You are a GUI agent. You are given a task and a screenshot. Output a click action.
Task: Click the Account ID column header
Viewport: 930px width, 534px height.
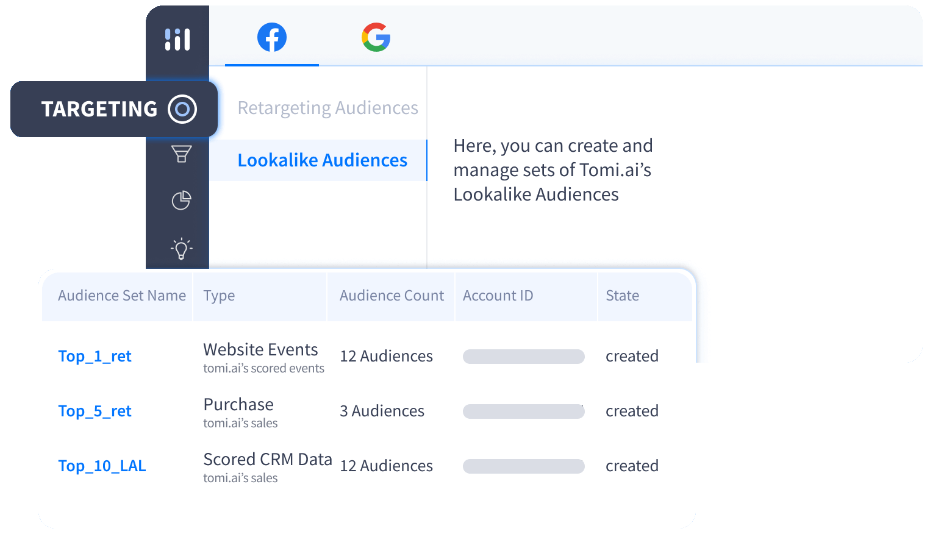click(x=498, y=296)
